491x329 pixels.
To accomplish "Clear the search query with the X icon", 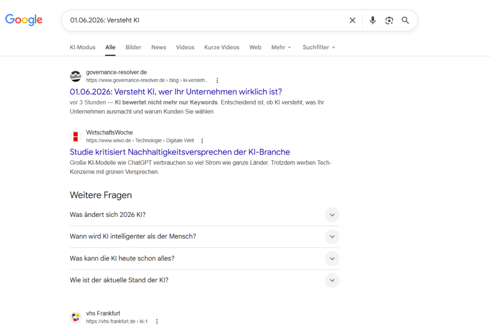I will point(352,20).
